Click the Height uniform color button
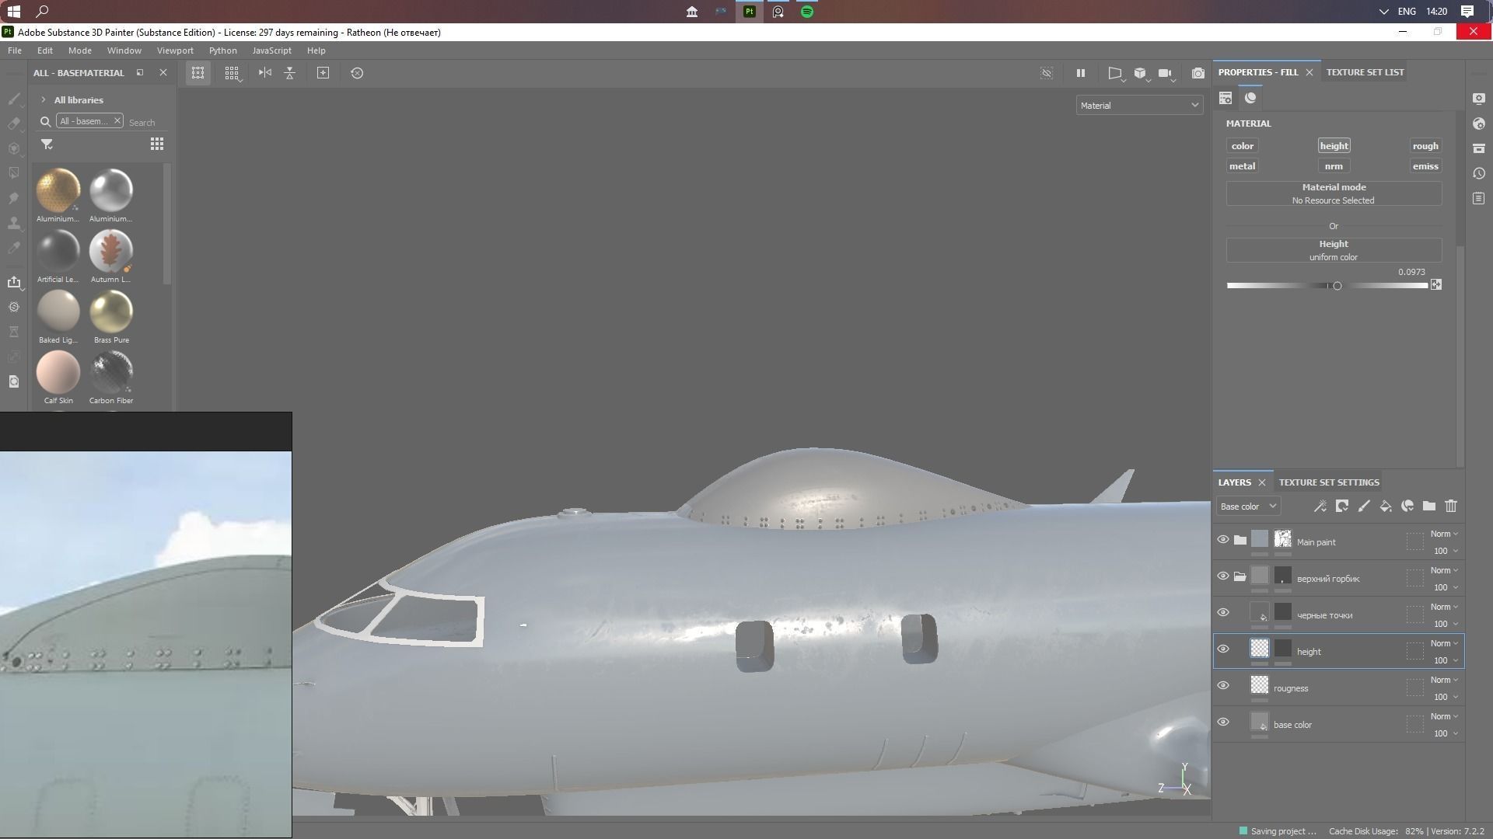The image size is (1493, 839). pos(1334,250)
